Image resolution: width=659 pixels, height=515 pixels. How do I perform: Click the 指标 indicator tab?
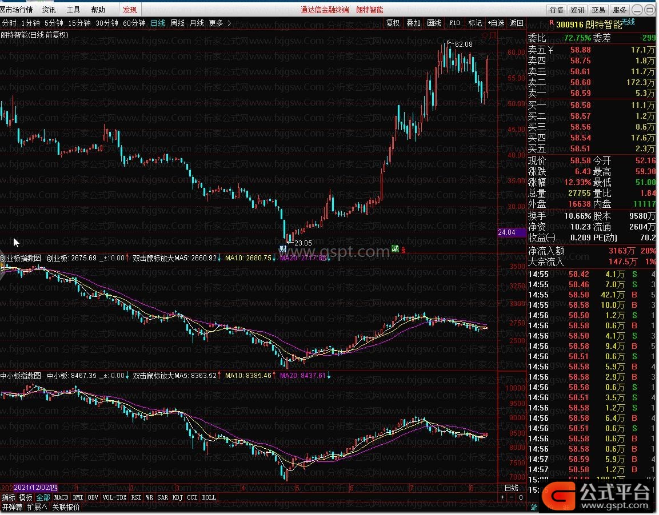9,497
